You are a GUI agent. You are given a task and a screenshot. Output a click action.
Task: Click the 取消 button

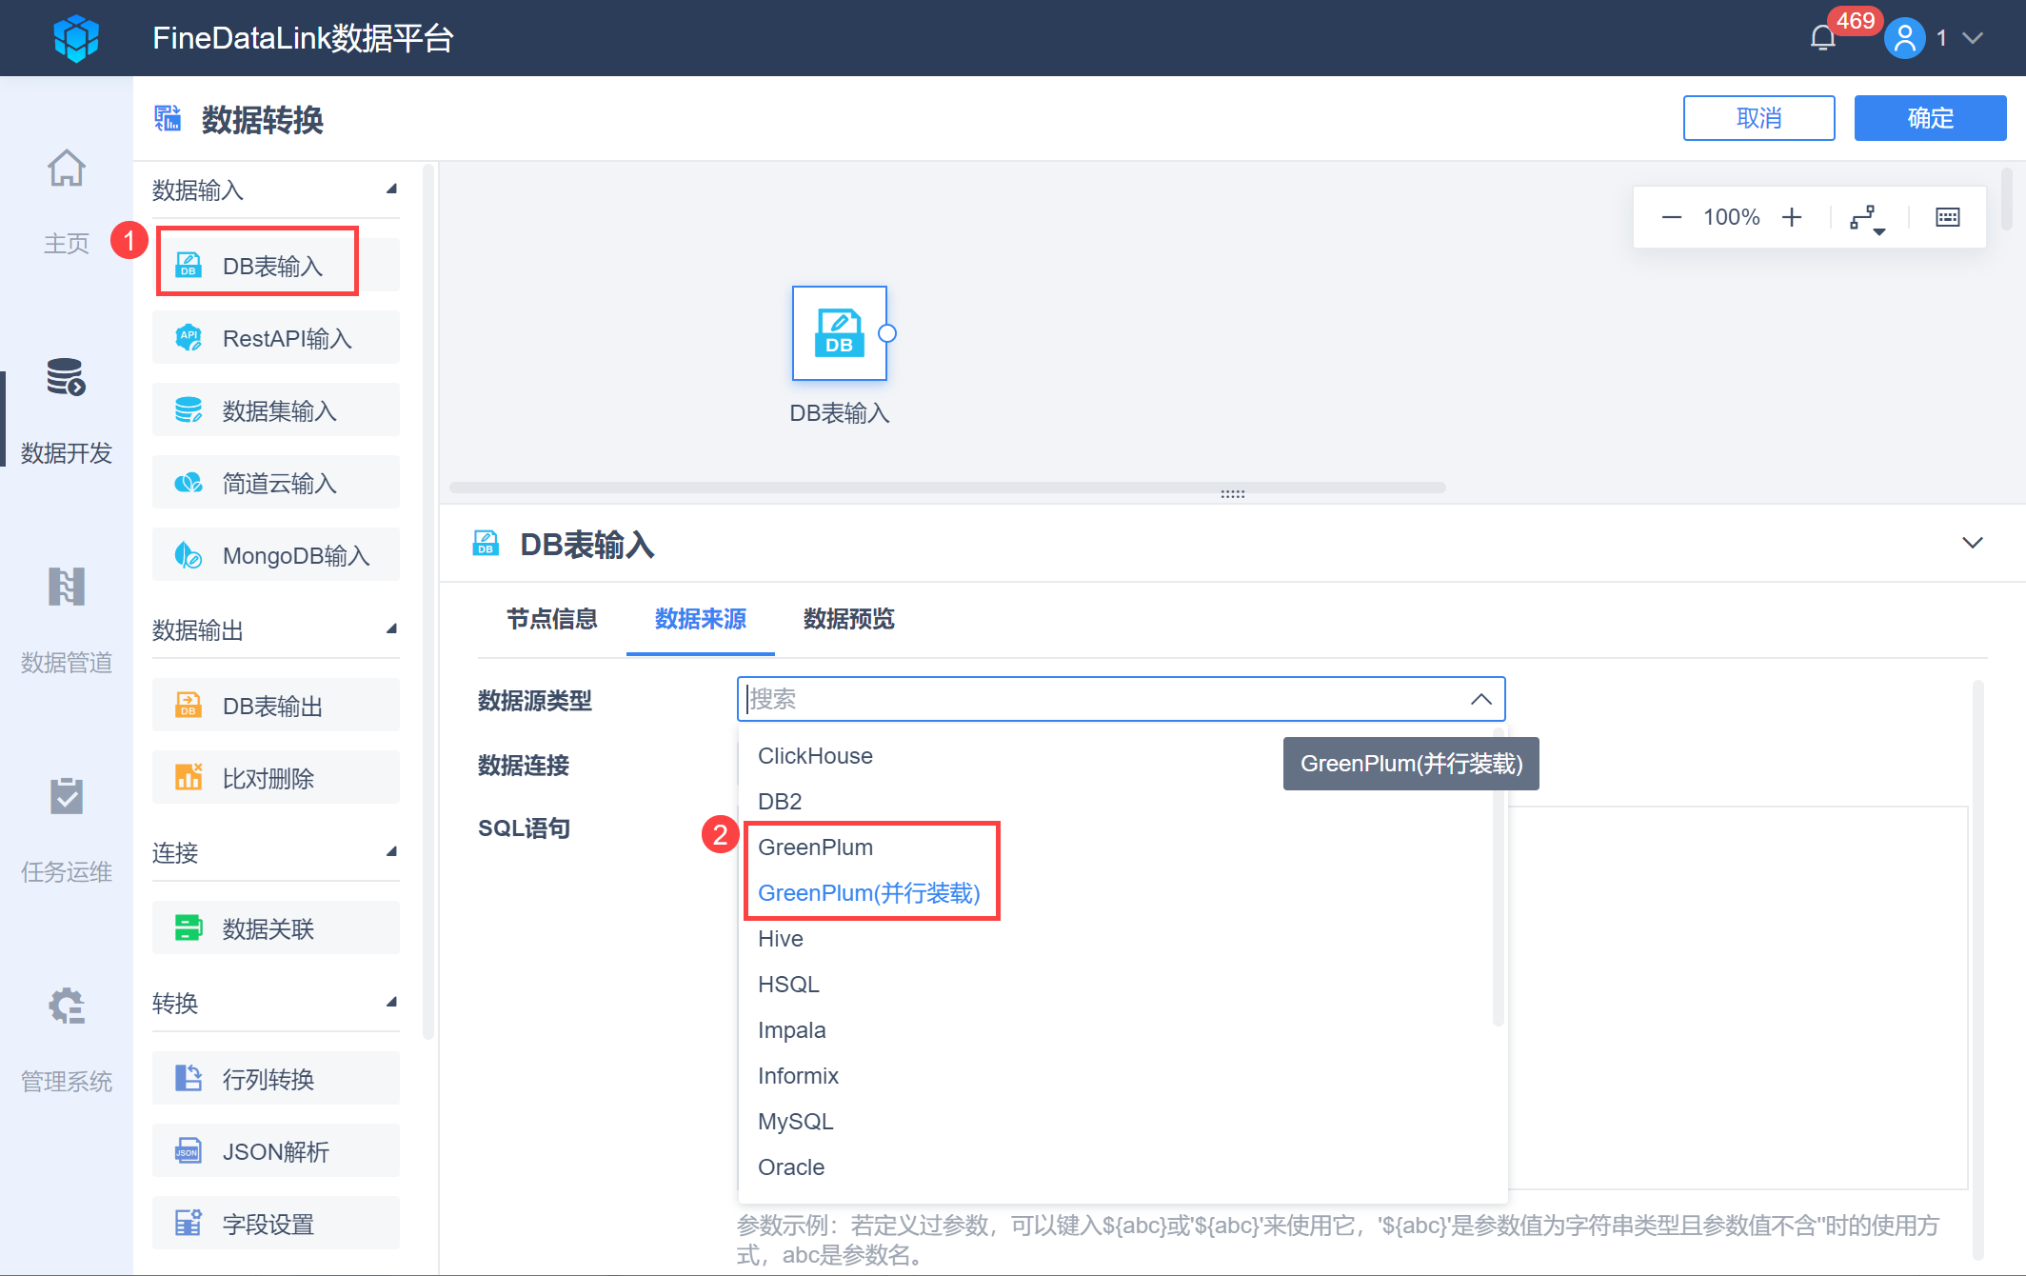1758,118
